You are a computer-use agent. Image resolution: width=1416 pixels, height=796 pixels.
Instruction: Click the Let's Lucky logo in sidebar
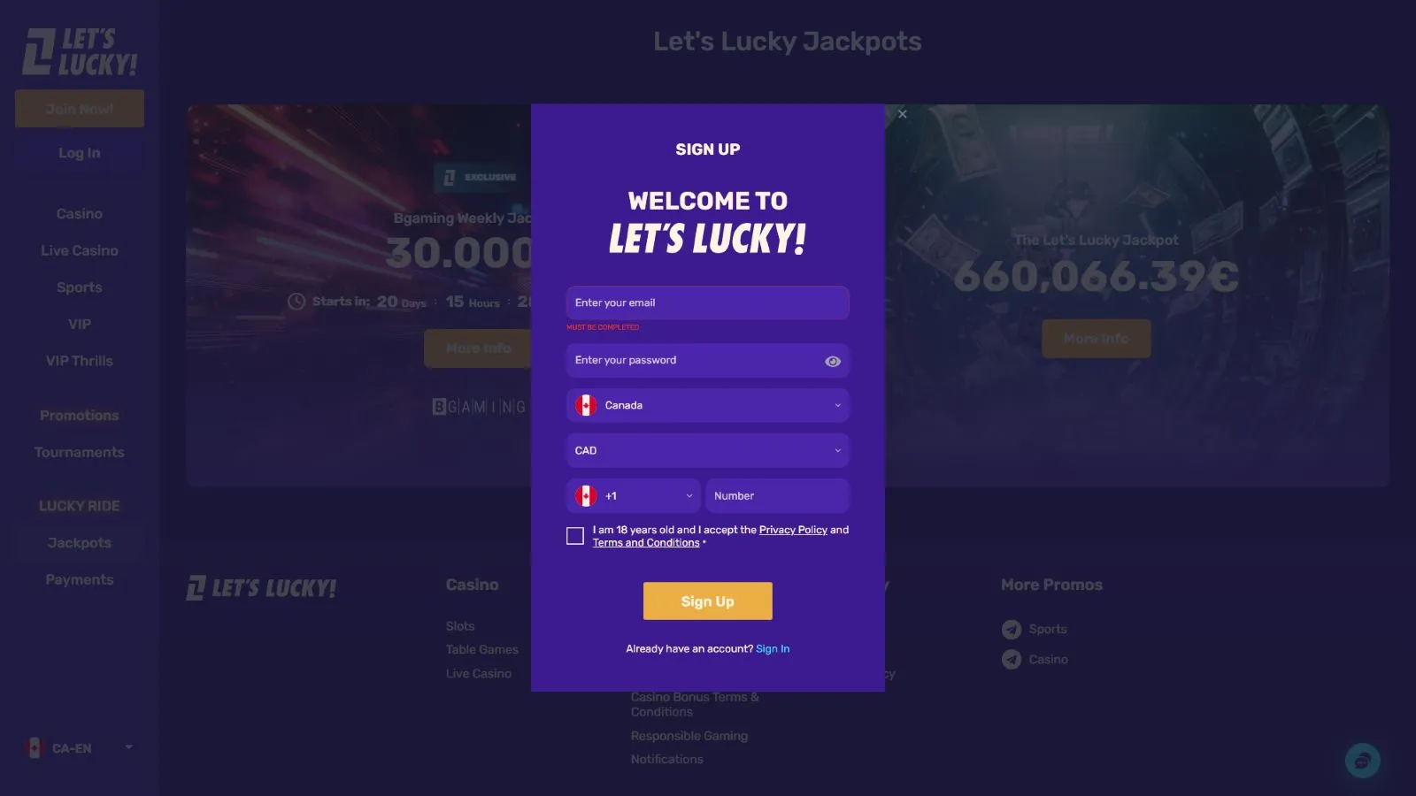click(80, 51)
